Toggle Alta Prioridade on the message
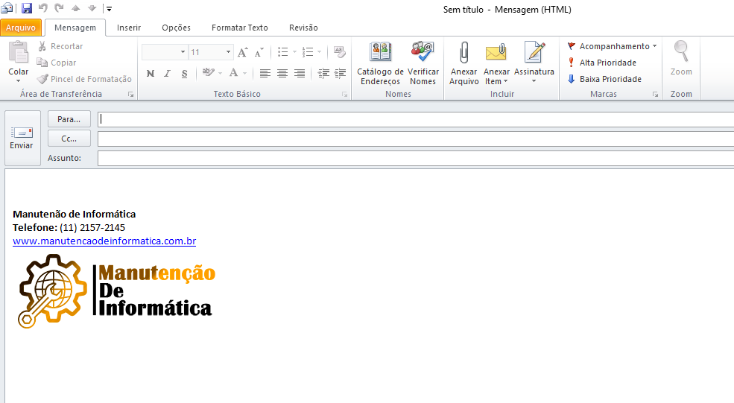The width and height of the screenshot is (734, 403). [x=601, y=63]
